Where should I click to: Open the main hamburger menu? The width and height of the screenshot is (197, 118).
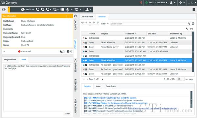[194, 10]
